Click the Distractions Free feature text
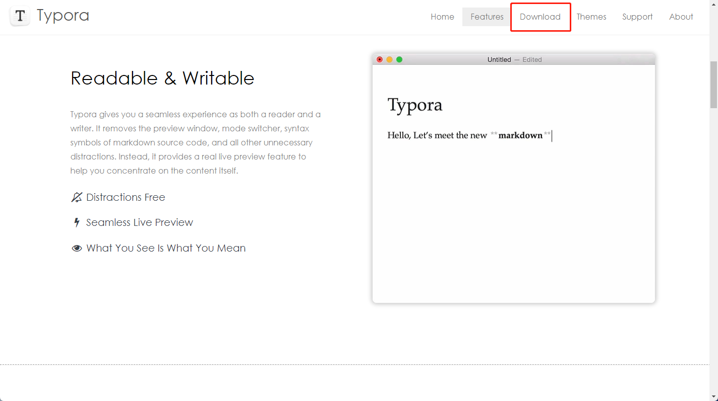718x401 pixels. [x=126, y=197]
